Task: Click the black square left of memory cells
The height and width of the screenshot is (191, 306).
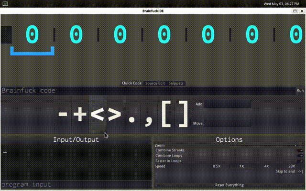Action: pos(6,35)
